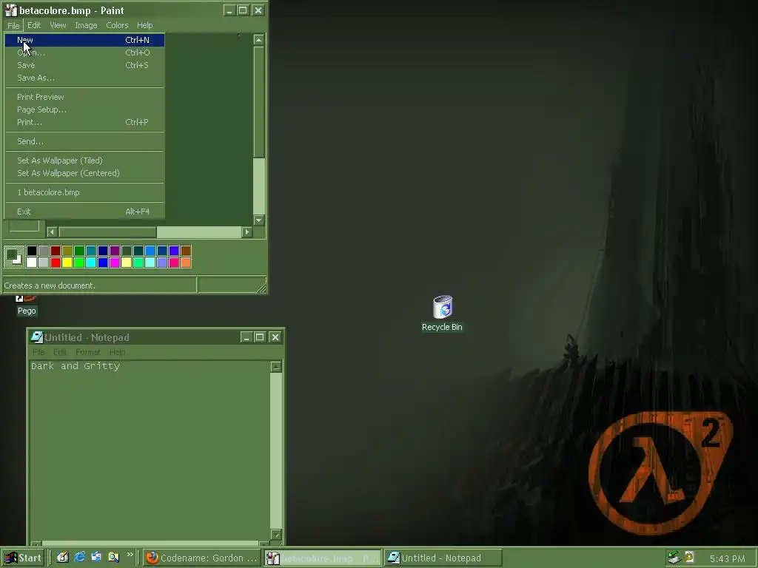Select the Pego desktop shortcut
The width and height of the screenshot is (758, 568).
click(27, 305)
